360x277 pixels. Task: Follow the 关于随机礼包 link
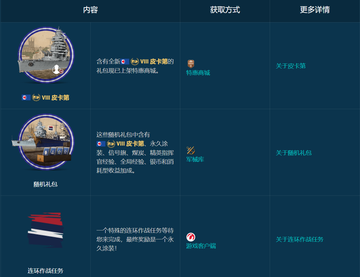coord(293,152)
